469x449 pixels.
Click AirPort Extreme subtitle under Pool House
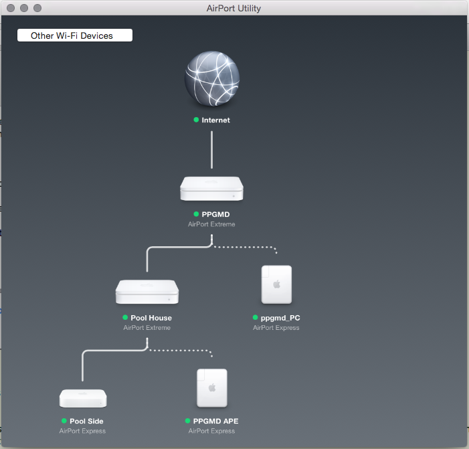(147, 328)
